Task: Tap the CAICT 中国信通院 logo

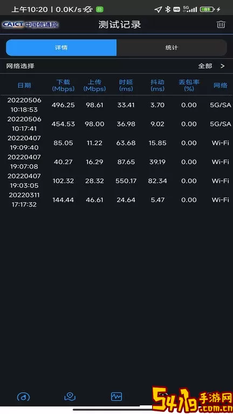Action: 30,25
